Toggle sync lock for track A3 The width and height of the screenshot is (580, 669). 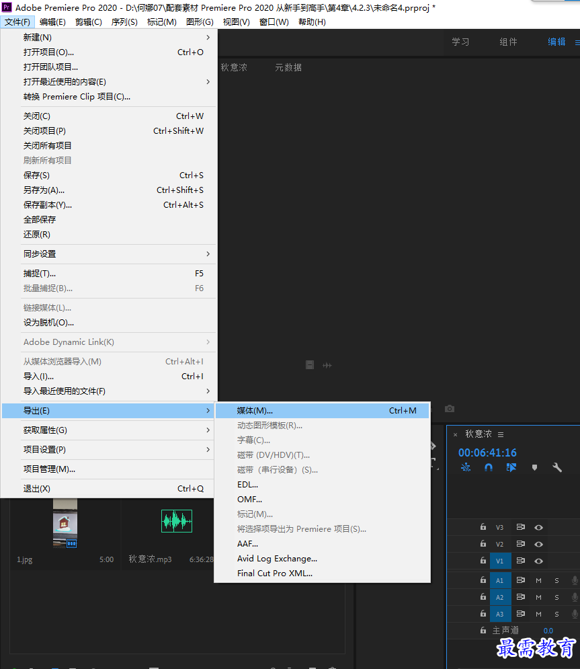point(521,614)
